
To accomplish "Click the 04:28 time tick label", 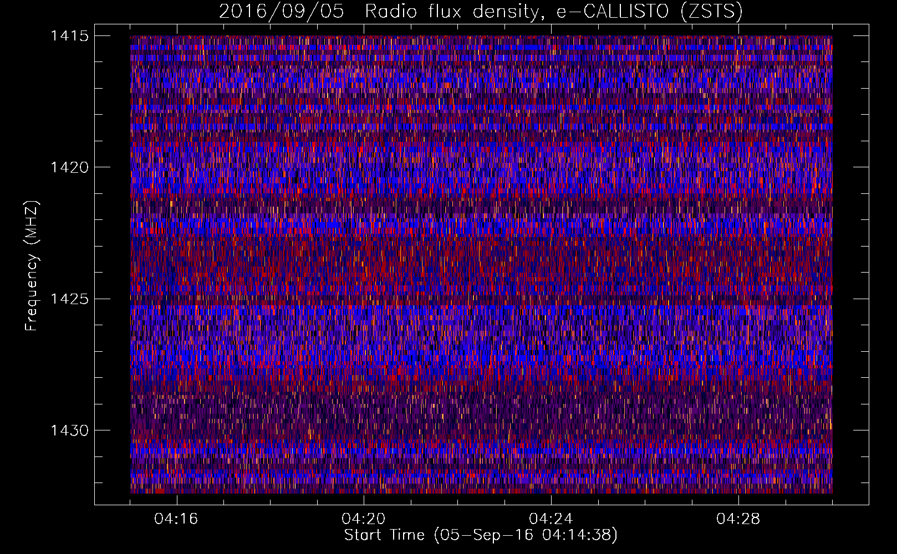I will 738,519.
